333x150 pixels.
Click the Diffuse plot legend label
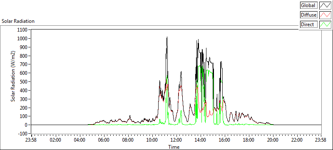[309, 15]
